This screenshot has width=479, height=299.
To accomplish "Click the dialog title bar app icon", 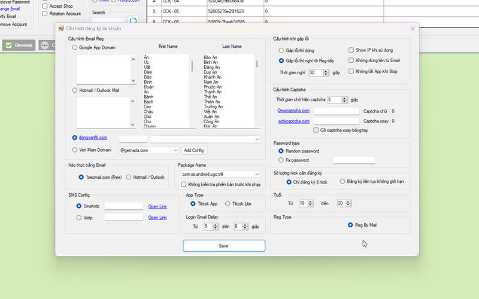I will pyautogui.click(x=61, y=28).
